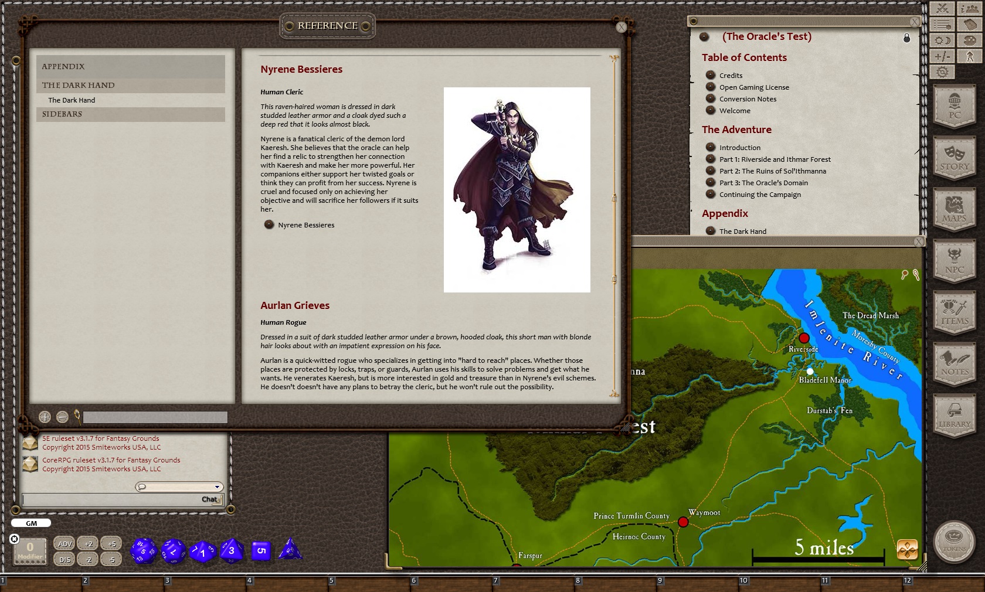Open the Options gear icon
The width and height of the screenshot is (985, 592).
(942, 72)
